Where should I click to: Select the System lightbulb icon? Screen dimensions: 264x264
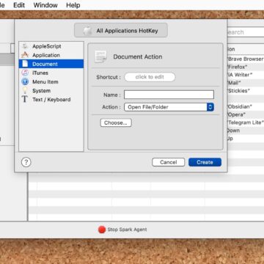tap(25, 90)
